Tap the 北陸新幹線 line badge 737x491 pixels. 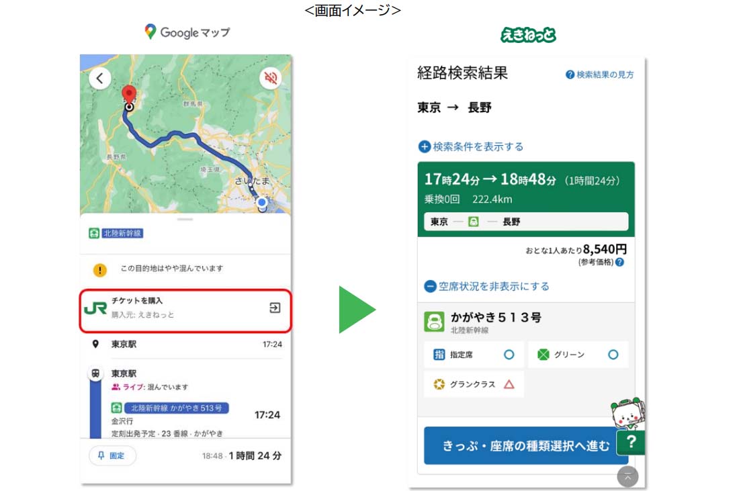[122, 233]
